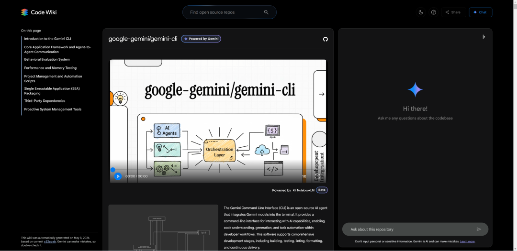The height and width of the screenshot is (251, 517).
Task: Go to Core Application Framework section
Action: coord(58,49)
